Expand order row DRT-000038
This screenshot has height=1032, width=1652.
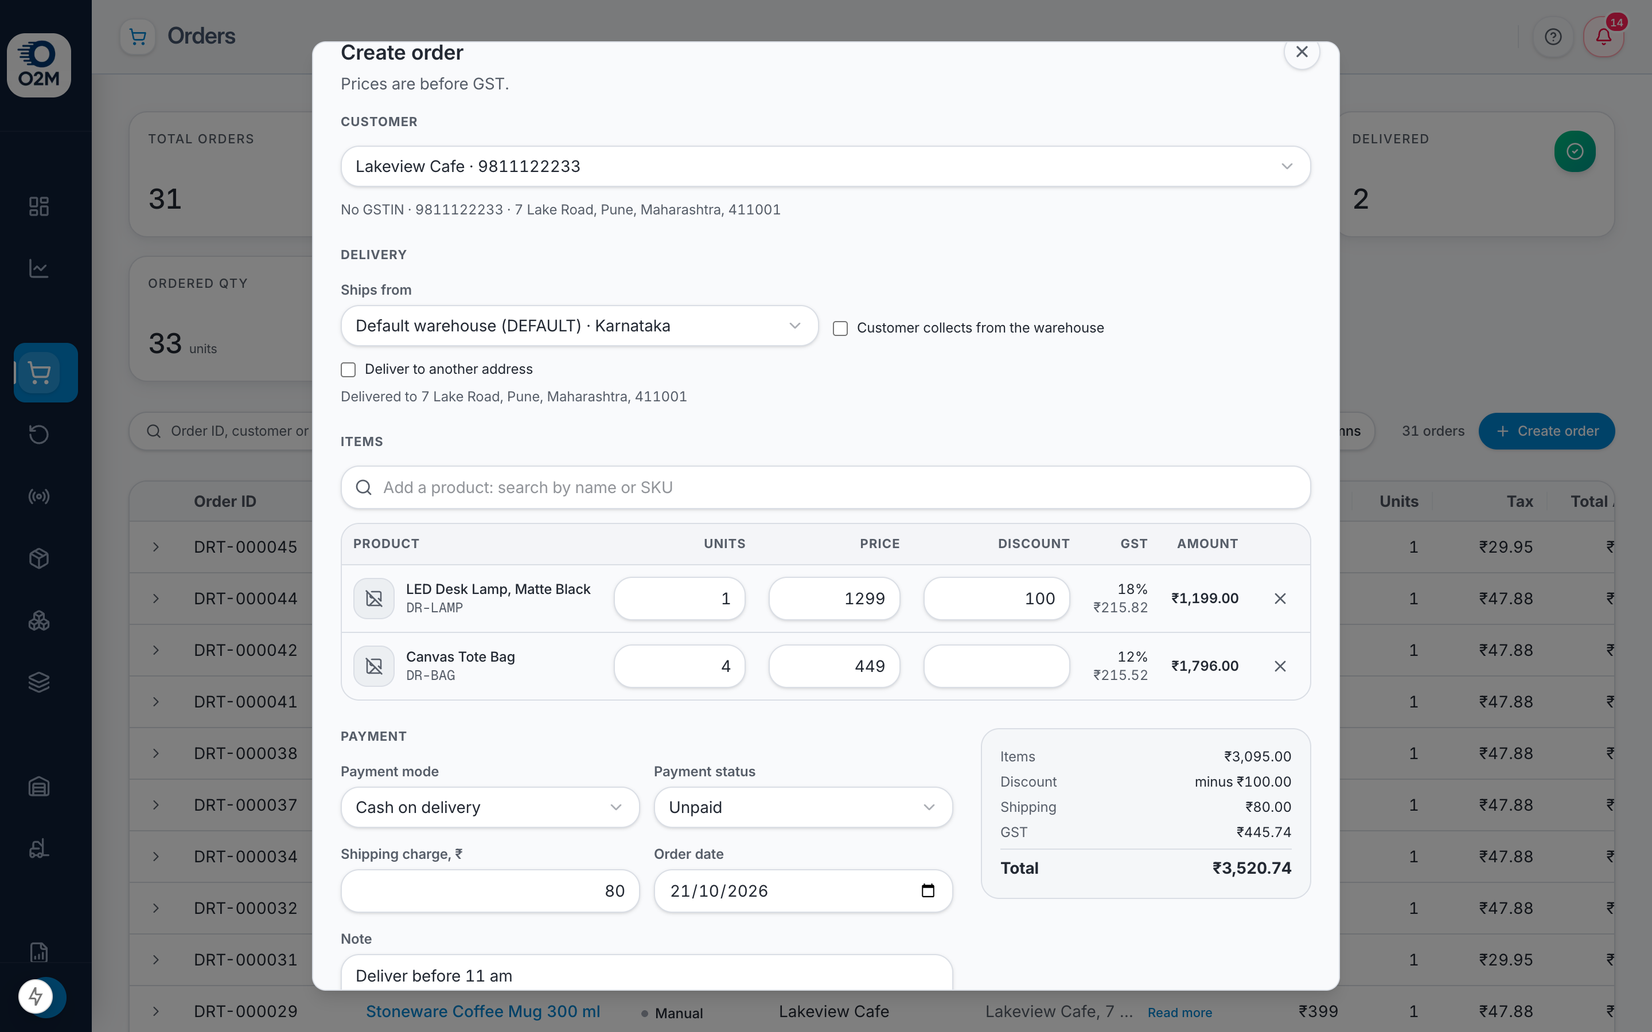click(x=155, y=753)
